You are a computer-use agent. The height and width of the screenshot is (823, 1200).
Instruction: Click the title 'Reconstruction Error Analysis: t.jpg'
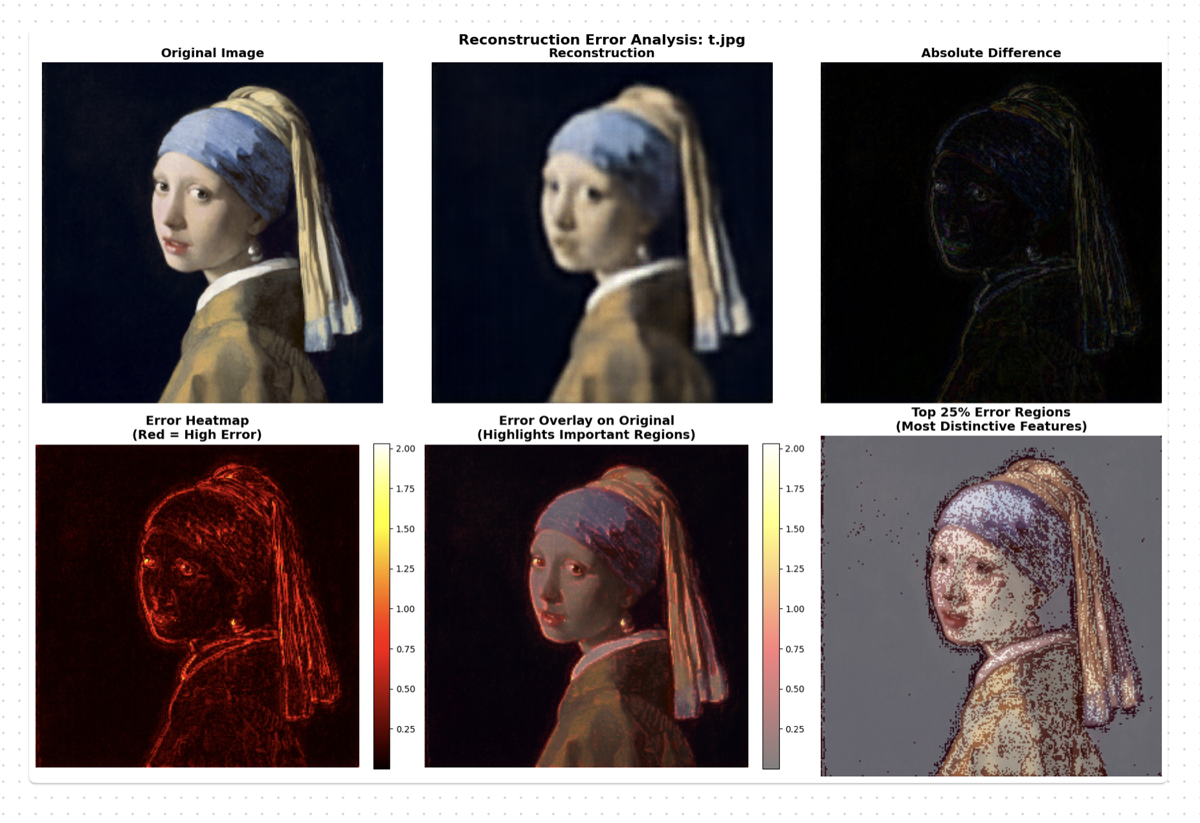pyautogui.click(x=602, y=39)
